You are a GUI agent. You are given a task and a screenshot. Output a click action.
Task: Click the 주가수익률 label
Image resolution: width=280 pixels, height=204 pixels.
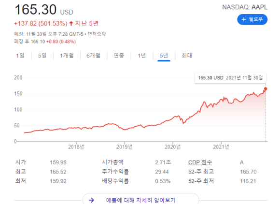(x=115, y=172)
